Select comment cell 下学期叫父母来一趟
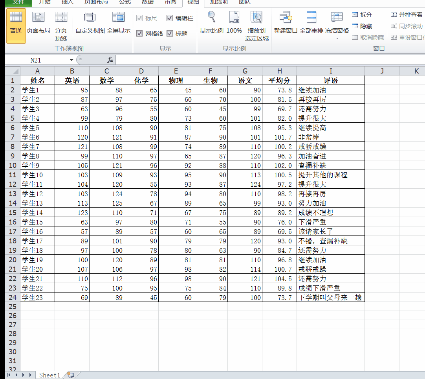 click(331, 298)
